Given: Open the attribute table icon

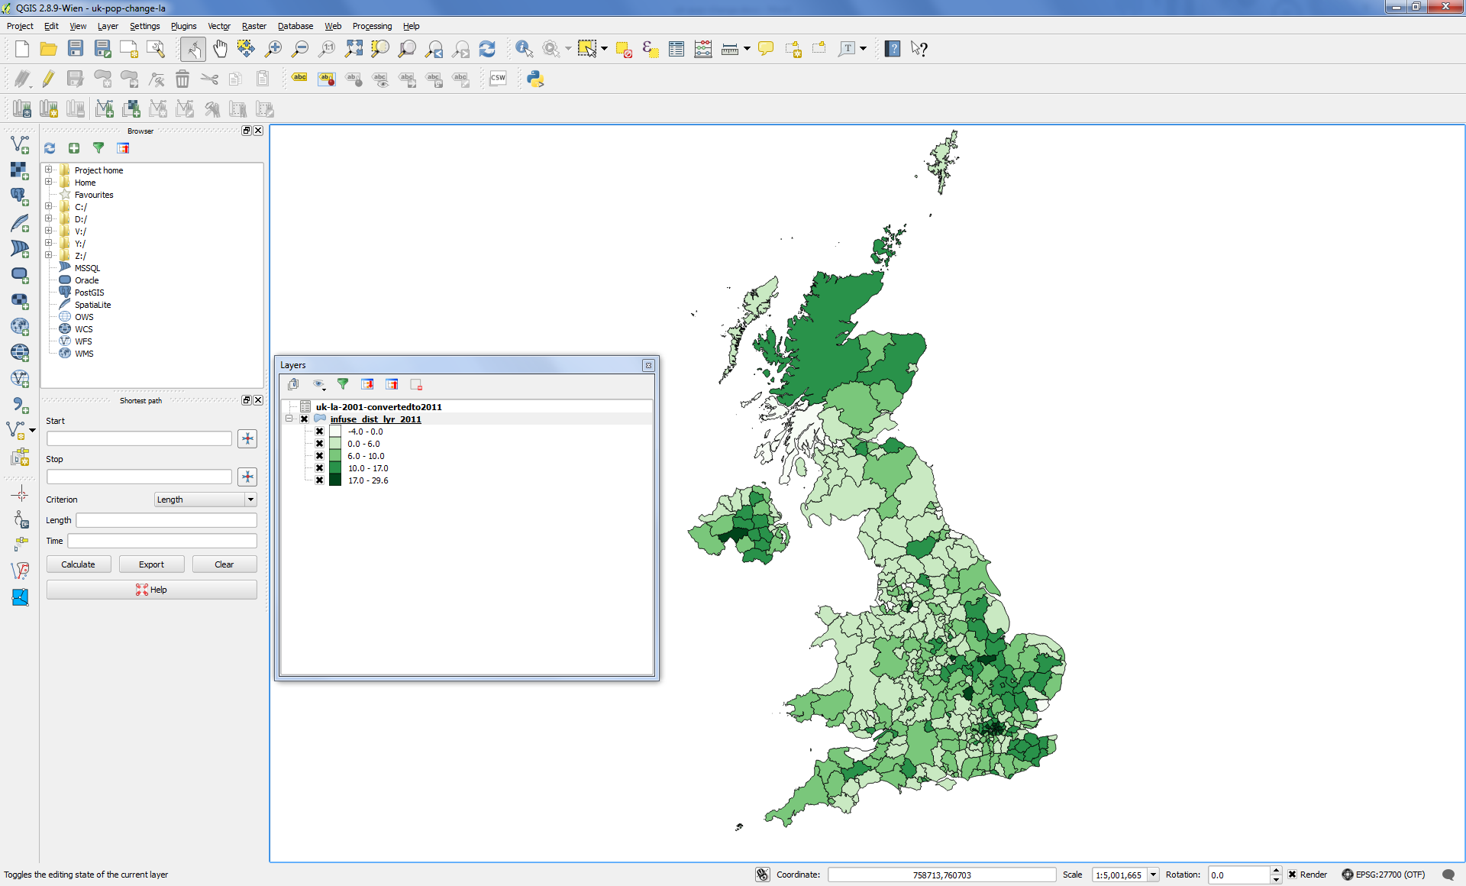Looking at the screenshot, I should pyautogui.click(x=676, y=48).
